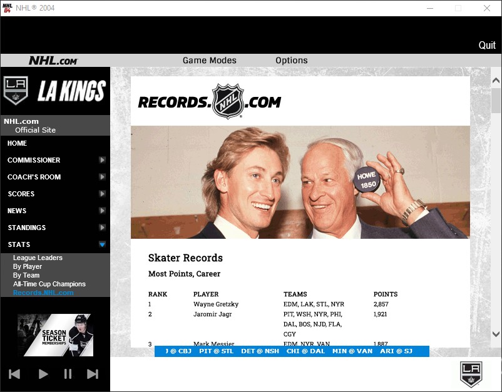Click the RANK column header
502x392 pixels.
click(x=158, y=294)
